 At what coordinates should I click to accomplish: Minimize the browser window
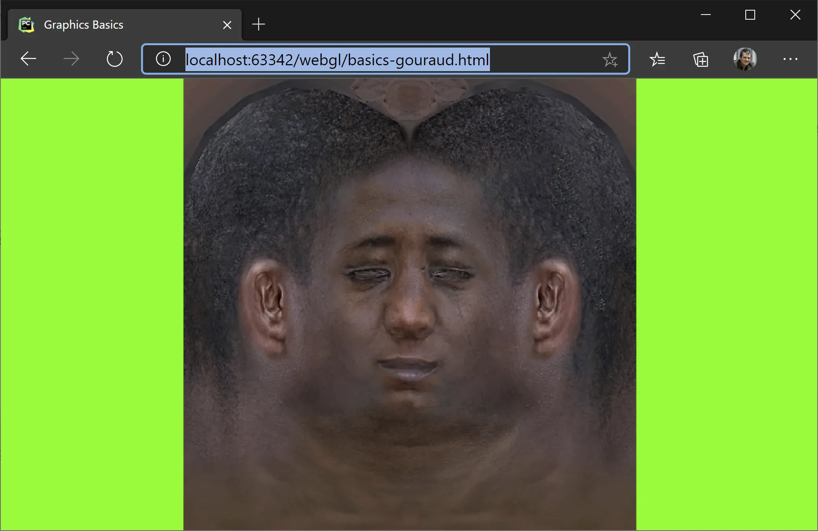pyautogui.click(x=706, y=15)
